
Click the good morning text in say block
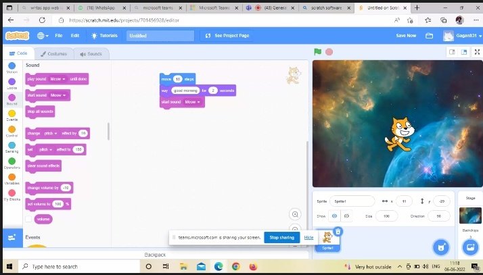click(185, 91)
